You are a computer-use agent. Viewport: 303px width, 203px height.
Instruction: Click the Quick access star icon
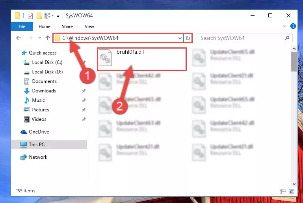[x=24, y=53]
